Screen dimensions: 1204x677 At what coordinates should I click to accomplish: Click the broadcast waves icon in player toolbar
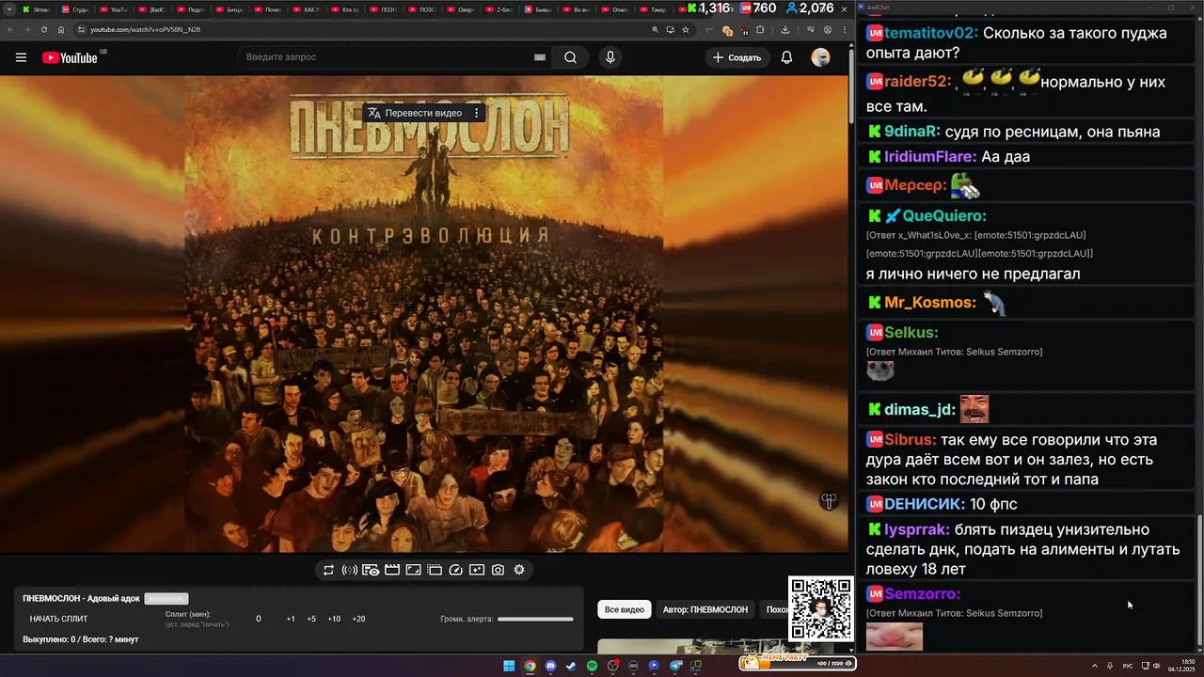[x=349, y=570]
